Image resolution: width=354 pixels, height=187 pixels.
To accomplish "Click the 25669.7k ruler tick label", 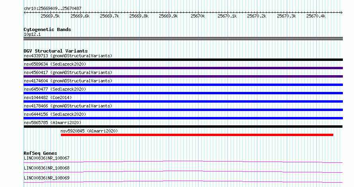I will 109,16.
